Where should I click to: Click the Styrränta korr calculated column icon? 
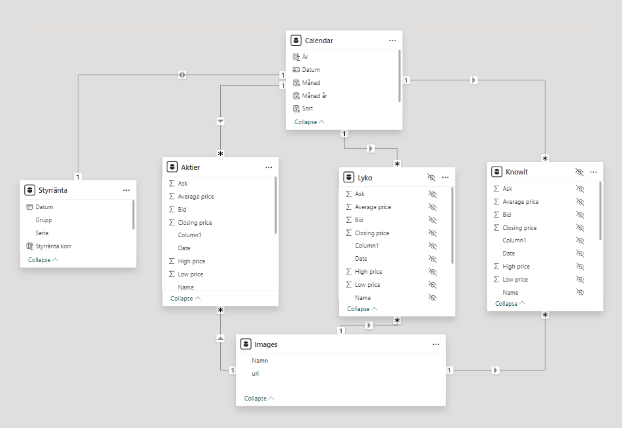click(29, 246)
